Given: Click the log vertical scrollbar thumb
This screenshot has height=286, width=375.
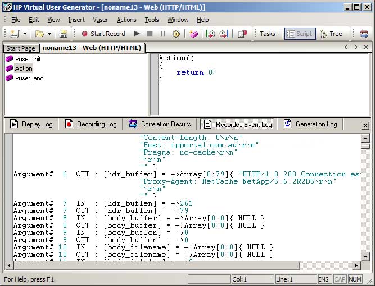Looking at the screenshot, I should [x=365, y=146].
